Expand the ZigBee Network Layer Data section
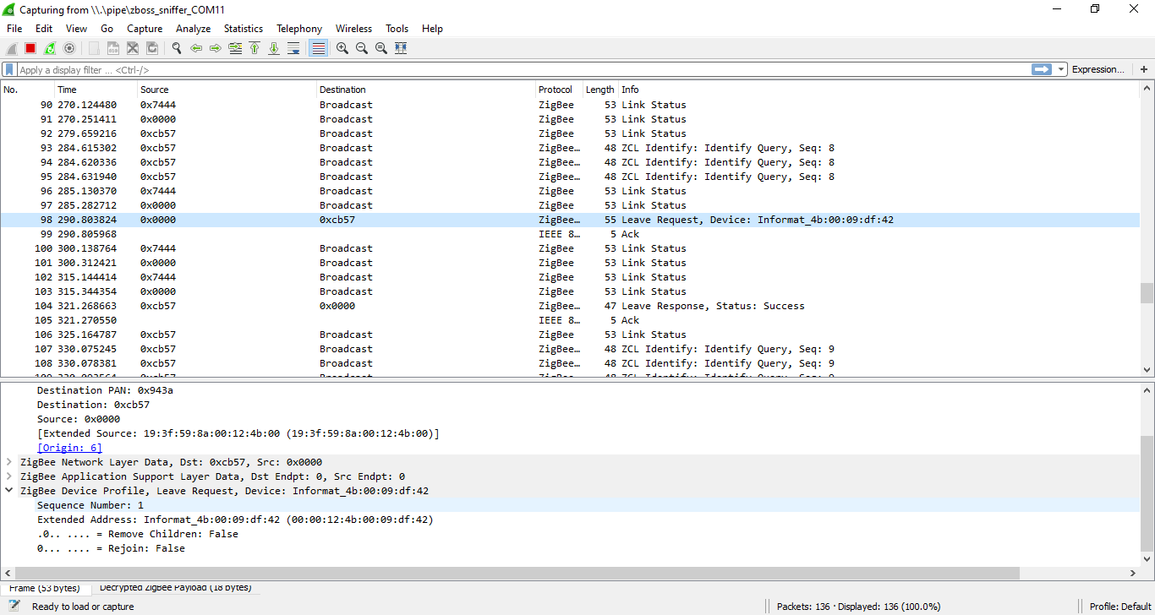1155x615 pixels. (8, 461)
